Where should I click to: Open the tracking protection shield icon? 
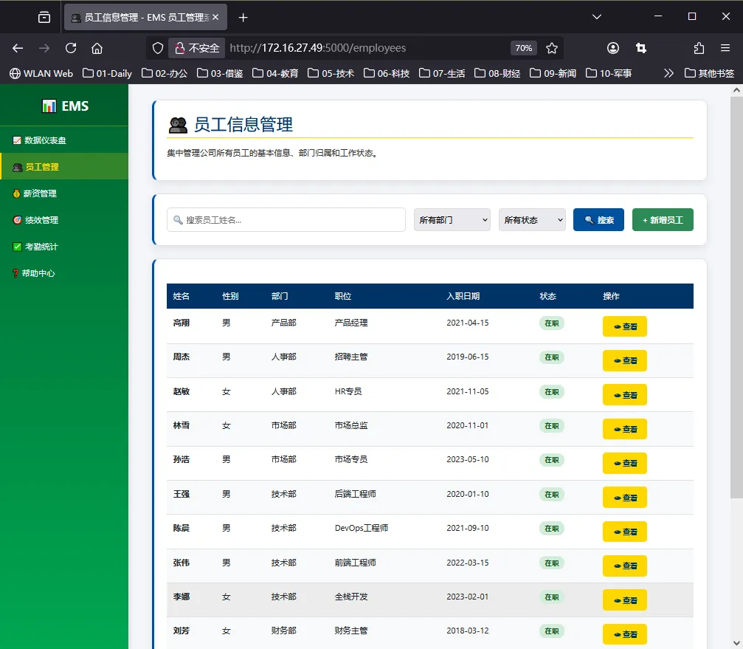(158, 48)
